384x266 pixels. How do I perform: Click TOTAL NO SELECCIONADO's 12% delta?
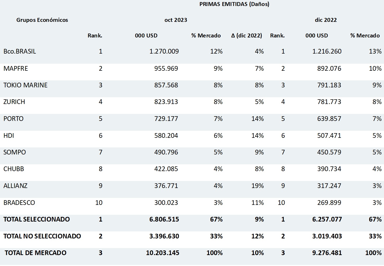click(x=258, y=236)
